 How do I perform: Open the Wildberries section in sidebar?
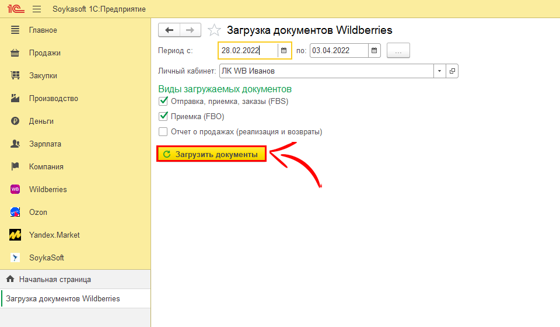point(48,189)
